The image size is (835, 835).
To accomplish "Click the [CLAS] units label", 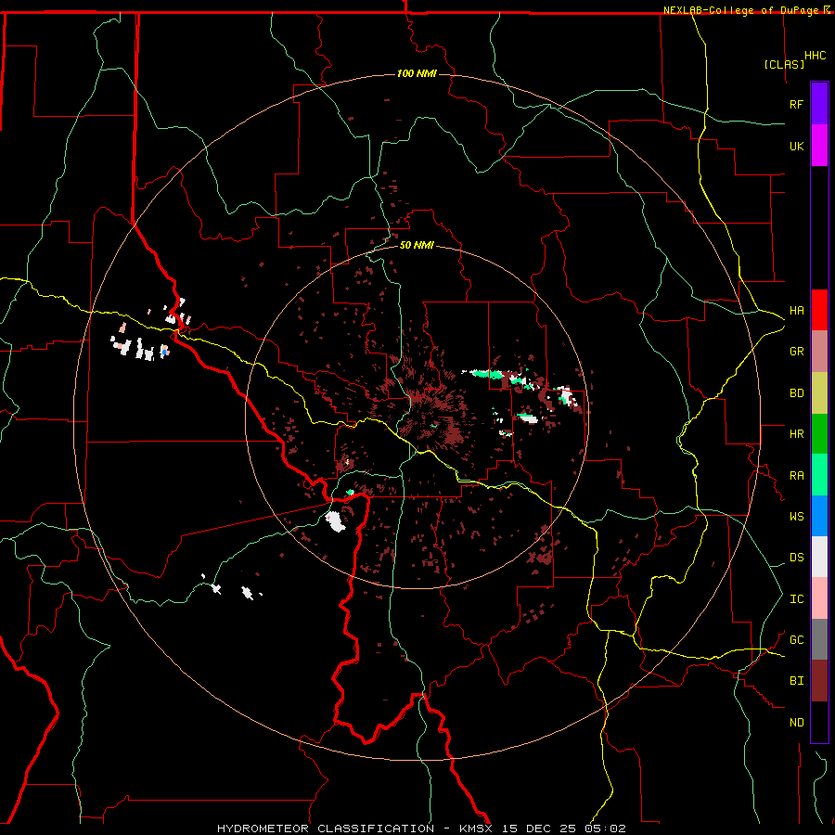I will point(784,64).
